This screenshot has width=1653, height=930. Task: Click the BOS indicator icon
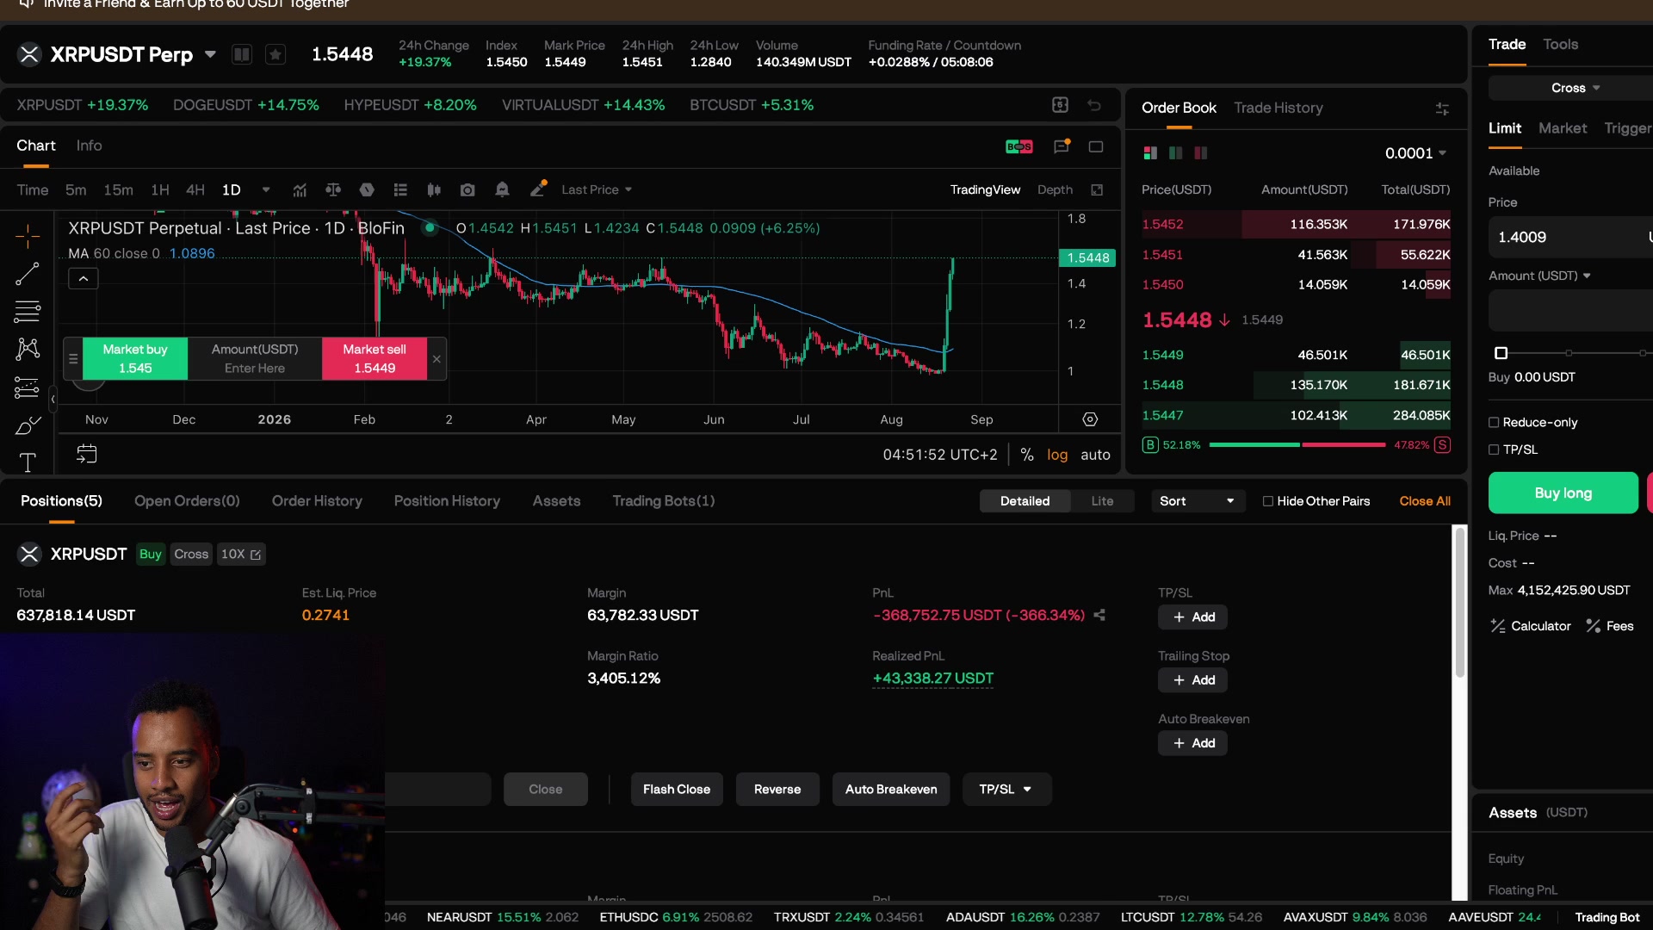1019,146
